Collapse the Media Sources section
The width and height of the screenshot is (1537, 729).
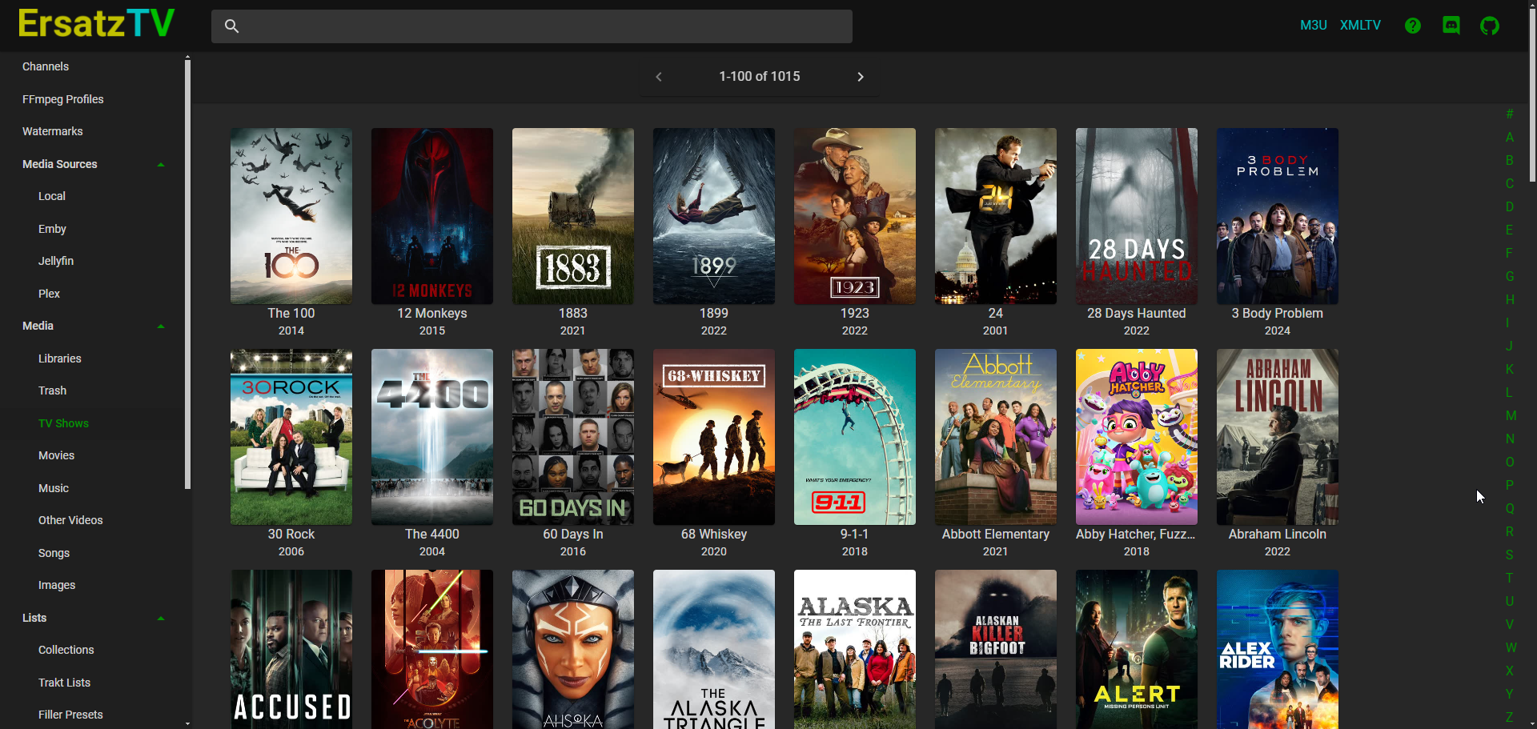(161, 164)
